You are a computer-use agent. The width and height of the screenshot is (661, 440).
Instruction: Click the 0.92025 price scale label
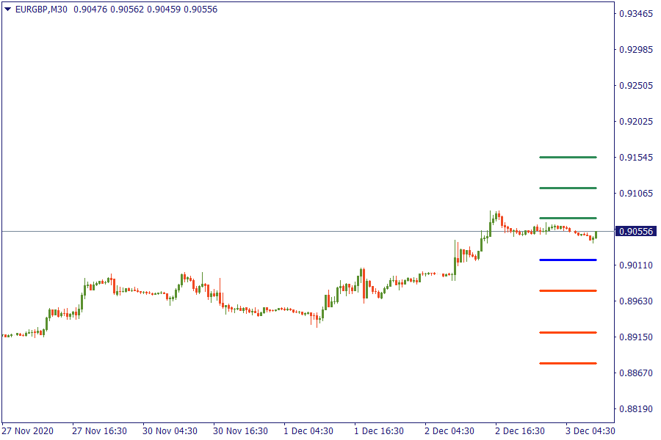coord(636,121)
